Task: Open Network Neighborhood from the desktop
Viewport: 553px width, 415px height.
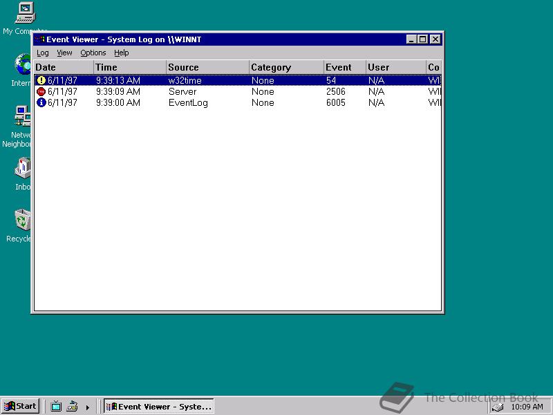Action: [x=21, y=118]
